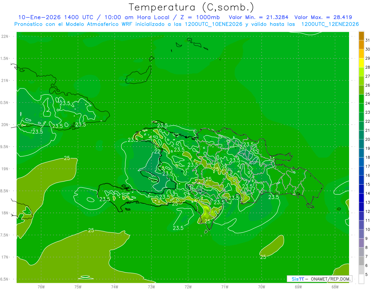Click the 0.5N latitude axis label
Viewport: 376px width, 291px height.
5,103
